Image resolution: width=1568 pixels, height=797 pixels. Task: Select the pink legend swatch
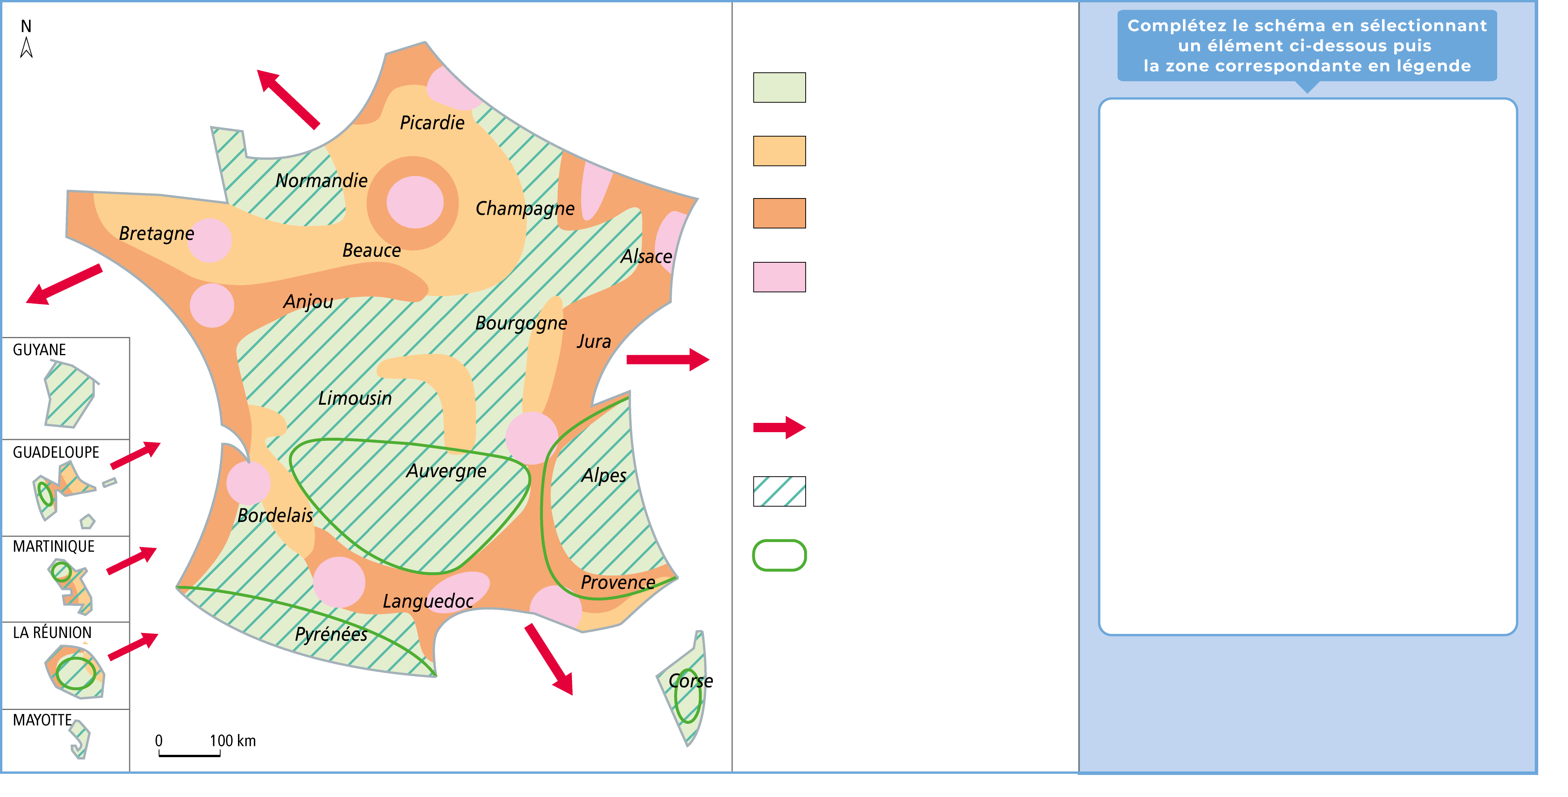[x=779, y=277]
